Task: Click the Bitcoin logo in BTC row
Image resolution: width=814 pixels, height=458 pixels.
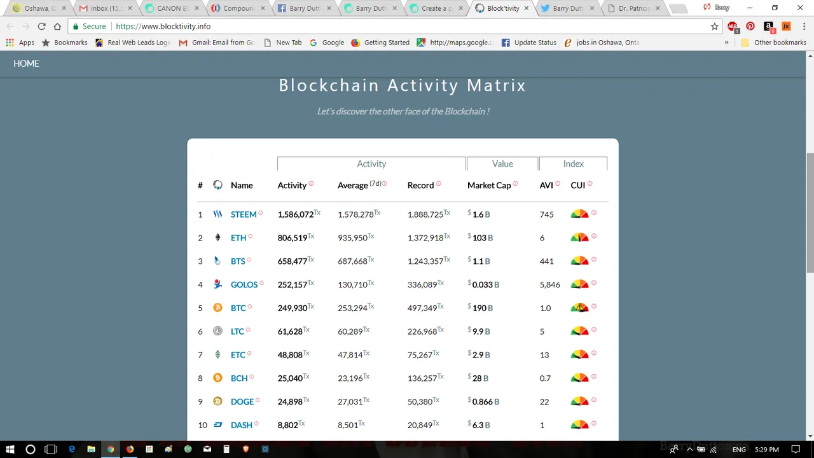Action: click(x=217, y=308)
